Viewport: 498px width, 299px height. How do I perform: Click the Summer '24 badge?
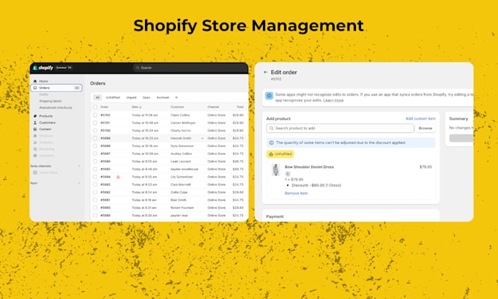point(64,68)
